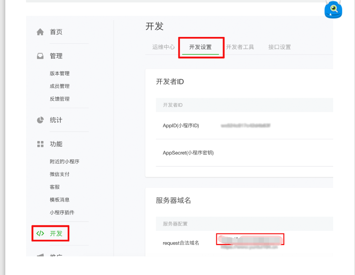
Task: Open the 功能 sidebar section
Action: (56, 144)
